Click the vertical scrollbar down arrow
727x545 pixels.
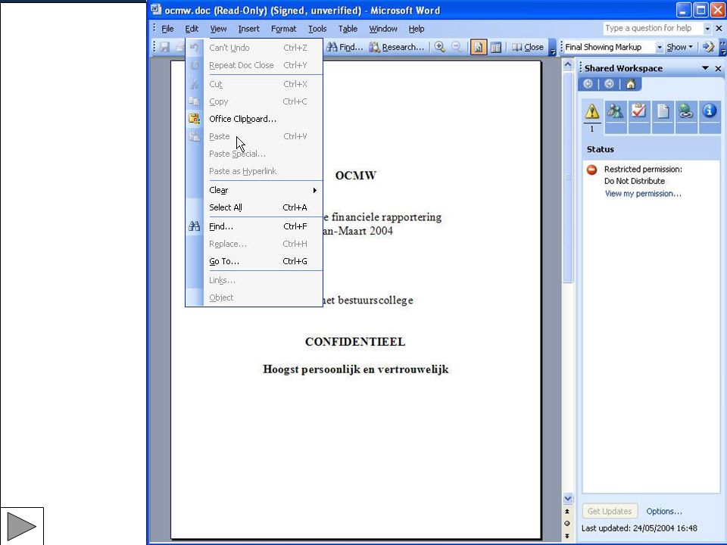[568, 499]
